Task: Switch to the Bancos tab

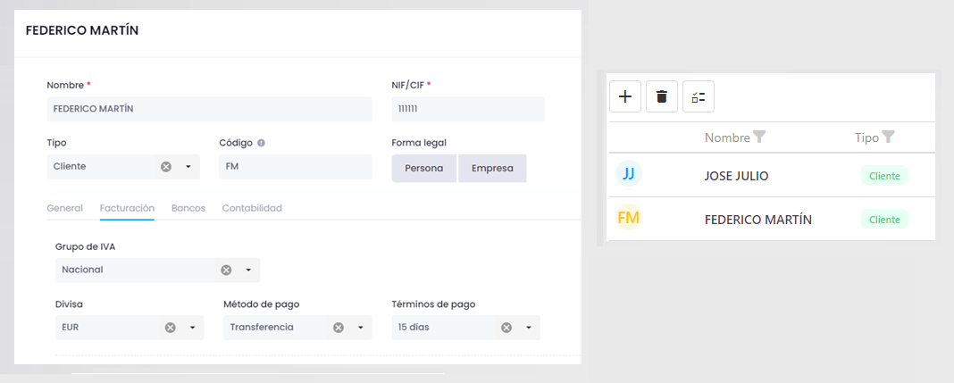Action: coord(188,208)
